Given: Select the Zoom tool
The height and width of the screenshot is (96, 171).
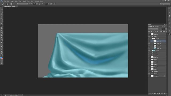Looking at the screenshot, I should (x=2, y=54).
